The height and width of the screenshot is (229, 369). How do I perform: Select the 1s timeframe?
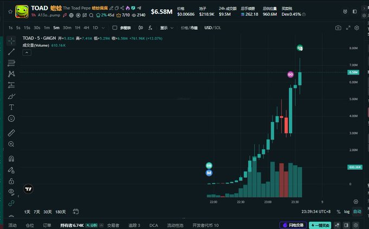point(10,28)
